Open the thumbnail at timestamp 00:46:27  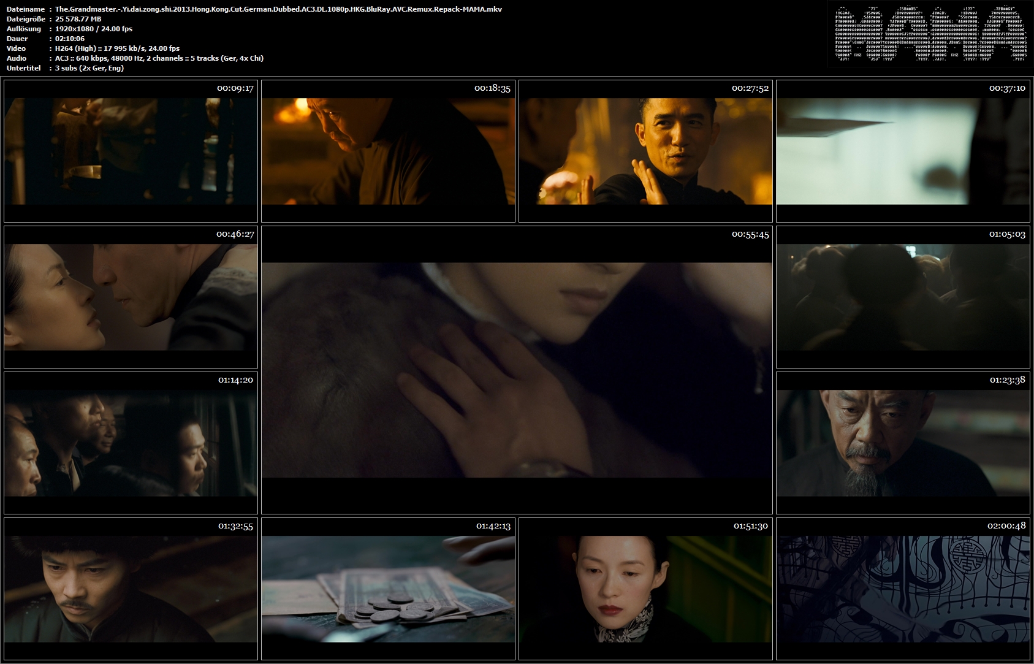tap(131, 297)
